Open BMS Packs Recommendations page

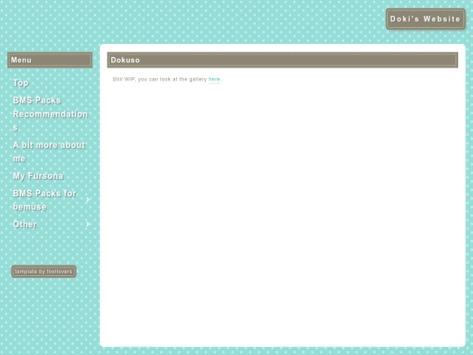tap(50, 114)
